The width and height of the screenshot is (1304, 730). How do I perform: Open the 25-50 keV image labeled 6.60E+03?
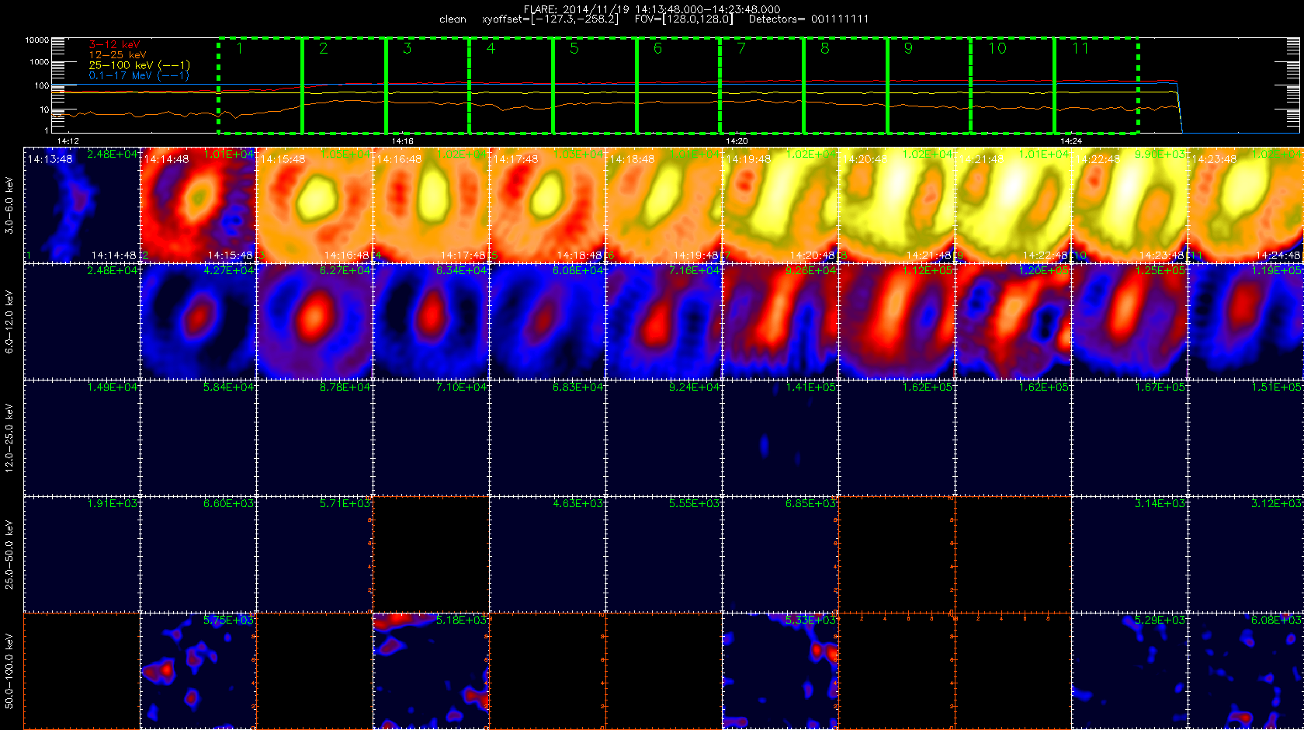(199, 554)
